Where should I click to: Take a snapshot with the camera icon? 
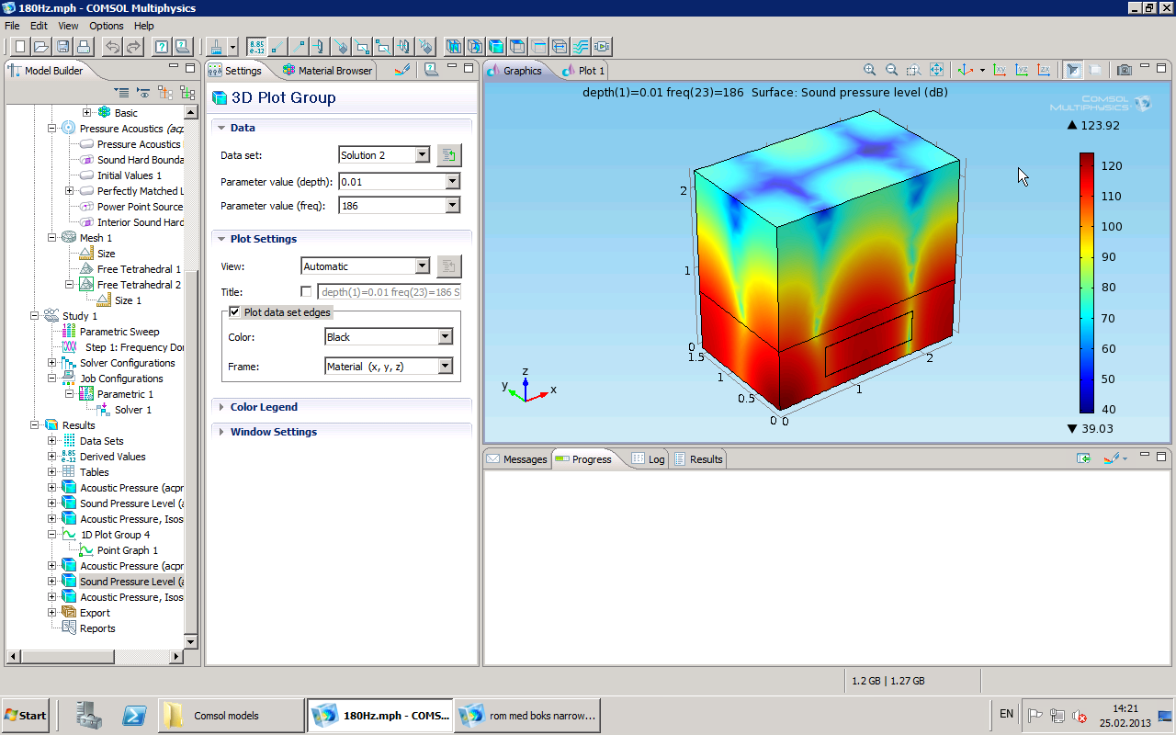(1124, 70)
